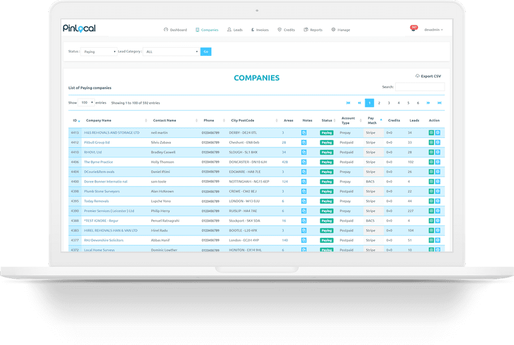514x345 pixels.
Task: Open the notifications bell with red badge
Action: tap(413, 29)
